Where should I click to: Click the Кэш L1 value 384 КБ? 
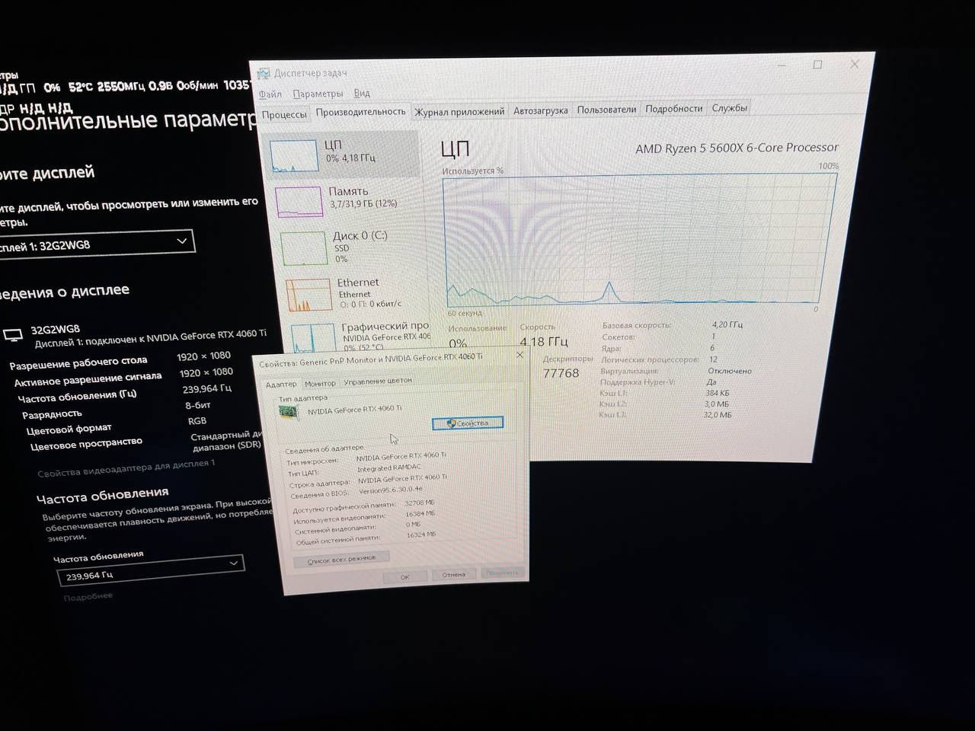click(x=718, y=393)
